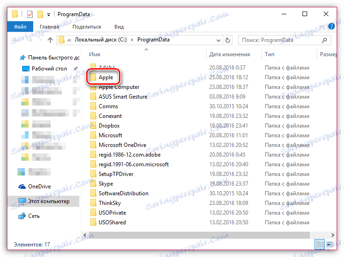
Task: Open the Главная ribbon tab
Action: click(x=49, y=27)
